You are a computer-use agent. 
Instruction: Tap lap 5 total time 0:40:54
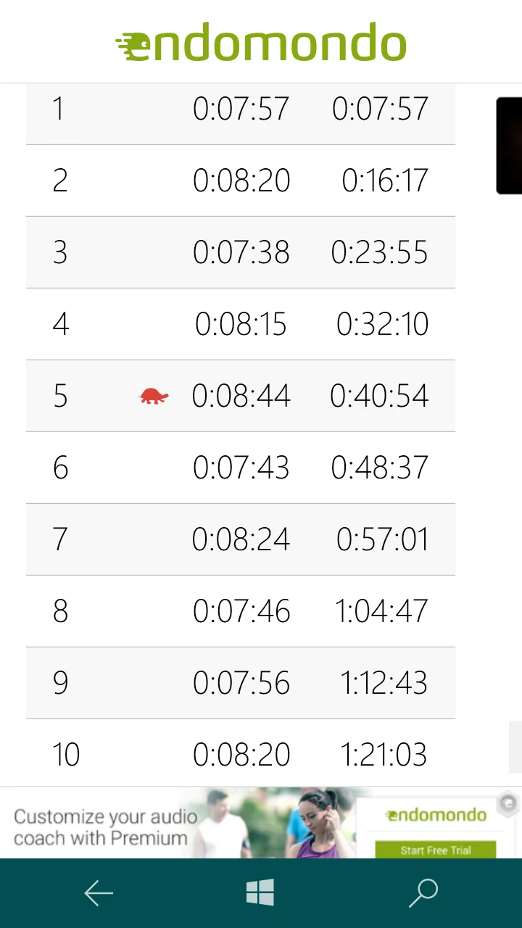[x=379, y=396]
